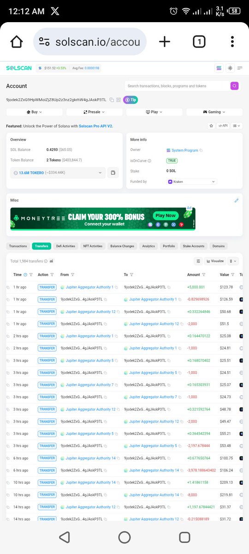Screen dimensions: 249x554
Task: Toggle light/dark theme sun icon
Action: pos(230,68)
